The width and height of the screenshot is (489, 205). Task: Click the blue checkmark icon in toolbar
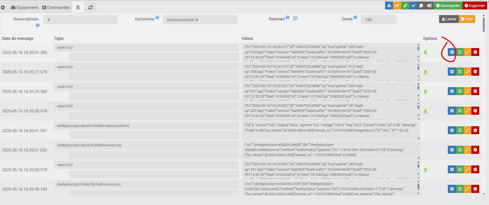pos(413,6)
